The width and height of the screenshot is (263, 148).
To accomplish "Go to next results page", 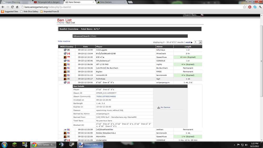I will coord(189,42).
